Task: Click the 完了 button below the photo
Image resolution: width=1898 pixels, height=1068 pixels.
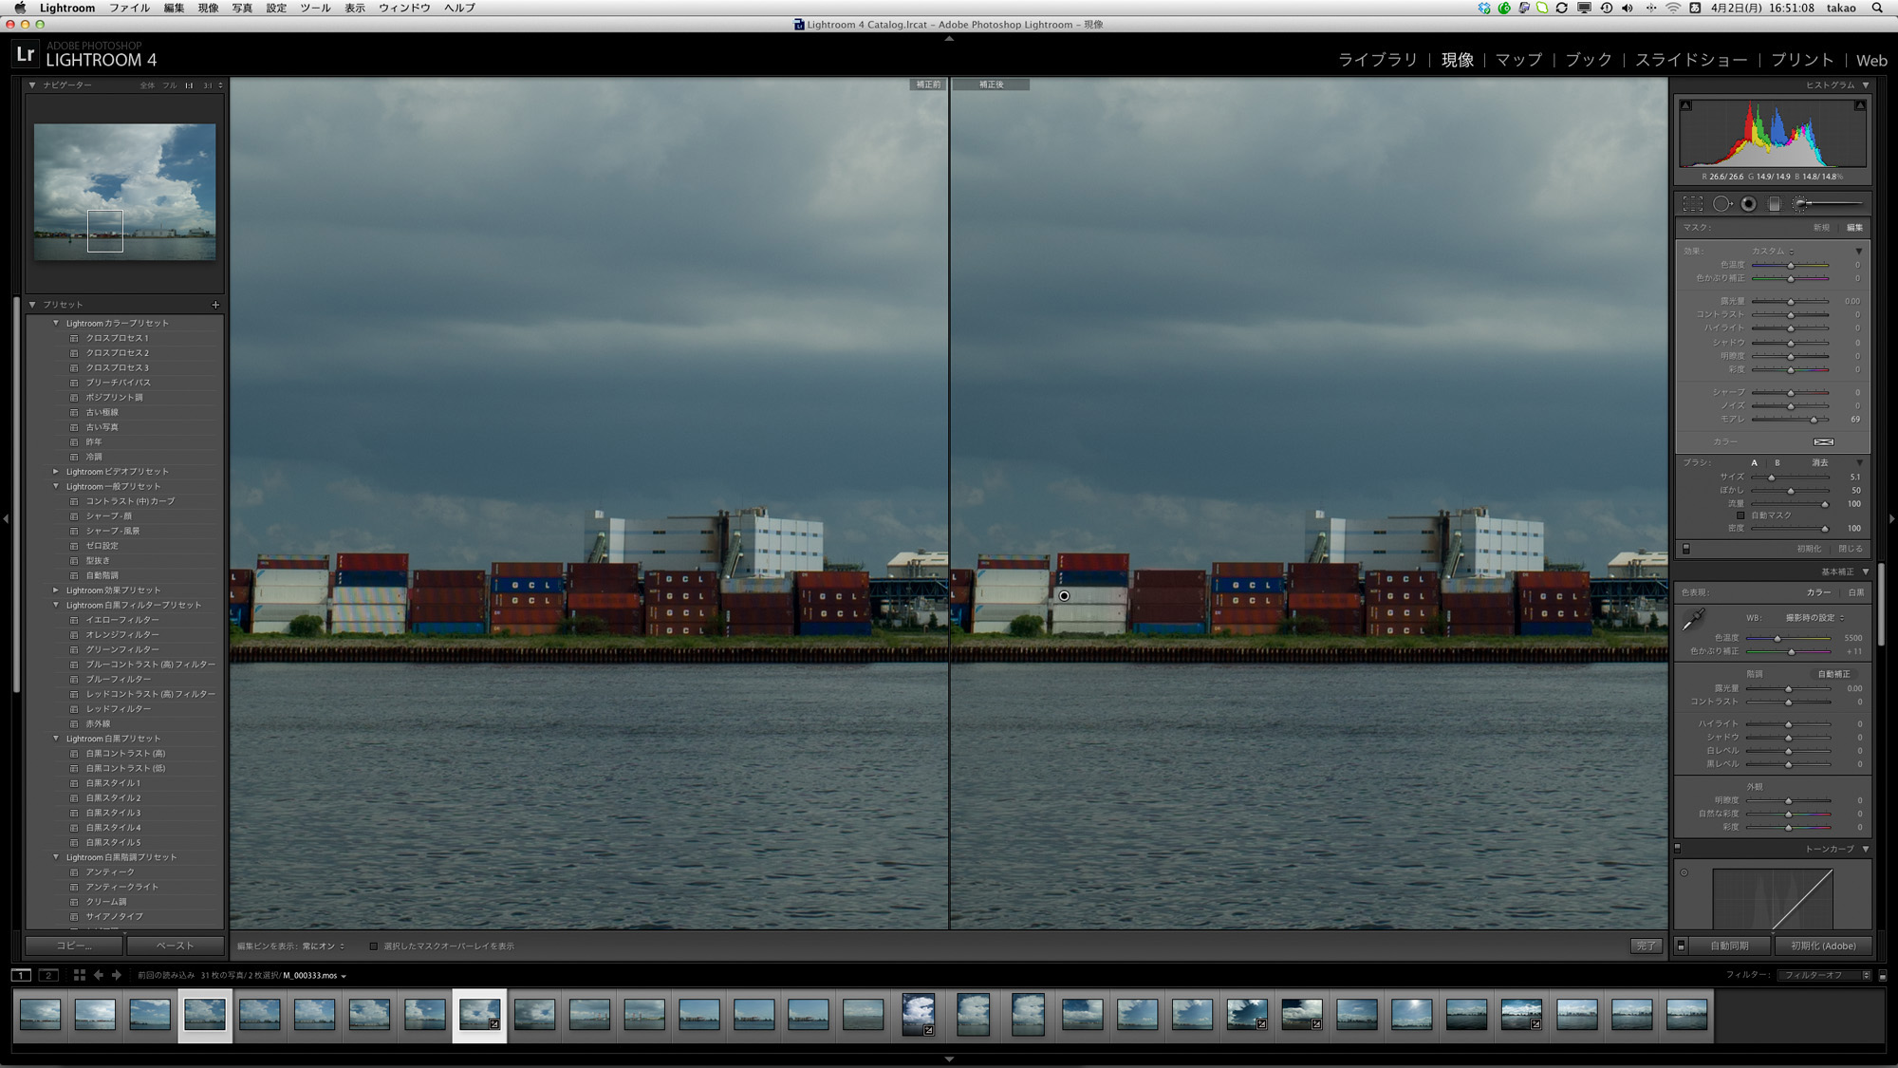Action: coord(1646,946)
